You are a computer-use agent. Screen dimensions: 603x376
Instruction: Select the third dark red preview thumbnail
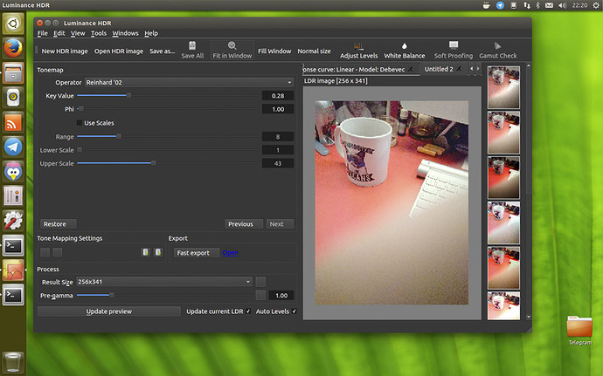503,177
